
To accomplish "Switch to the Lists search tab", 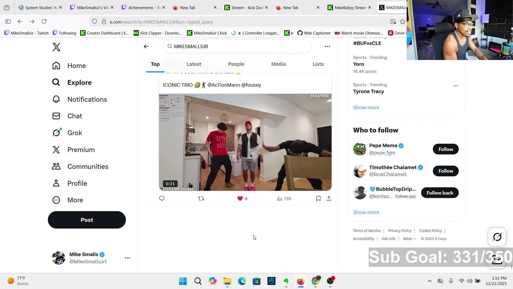I will coord(318,64).
